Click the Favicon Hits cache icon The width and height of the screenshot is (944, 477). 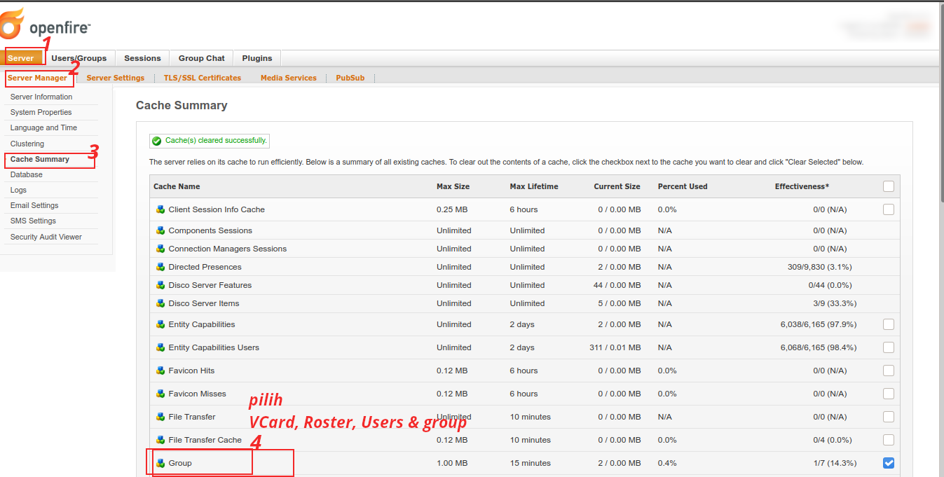point(160,371)
